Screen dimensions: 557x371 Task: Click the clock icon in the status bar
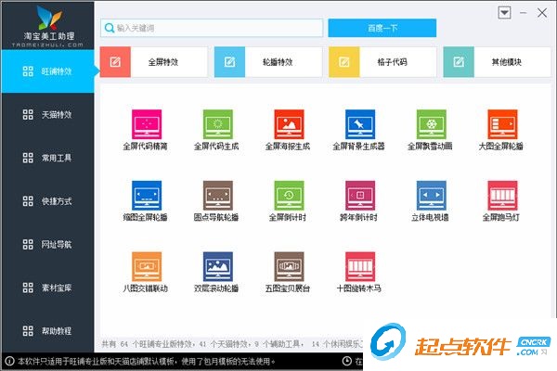pyautogui.click(x=346, y=362)
